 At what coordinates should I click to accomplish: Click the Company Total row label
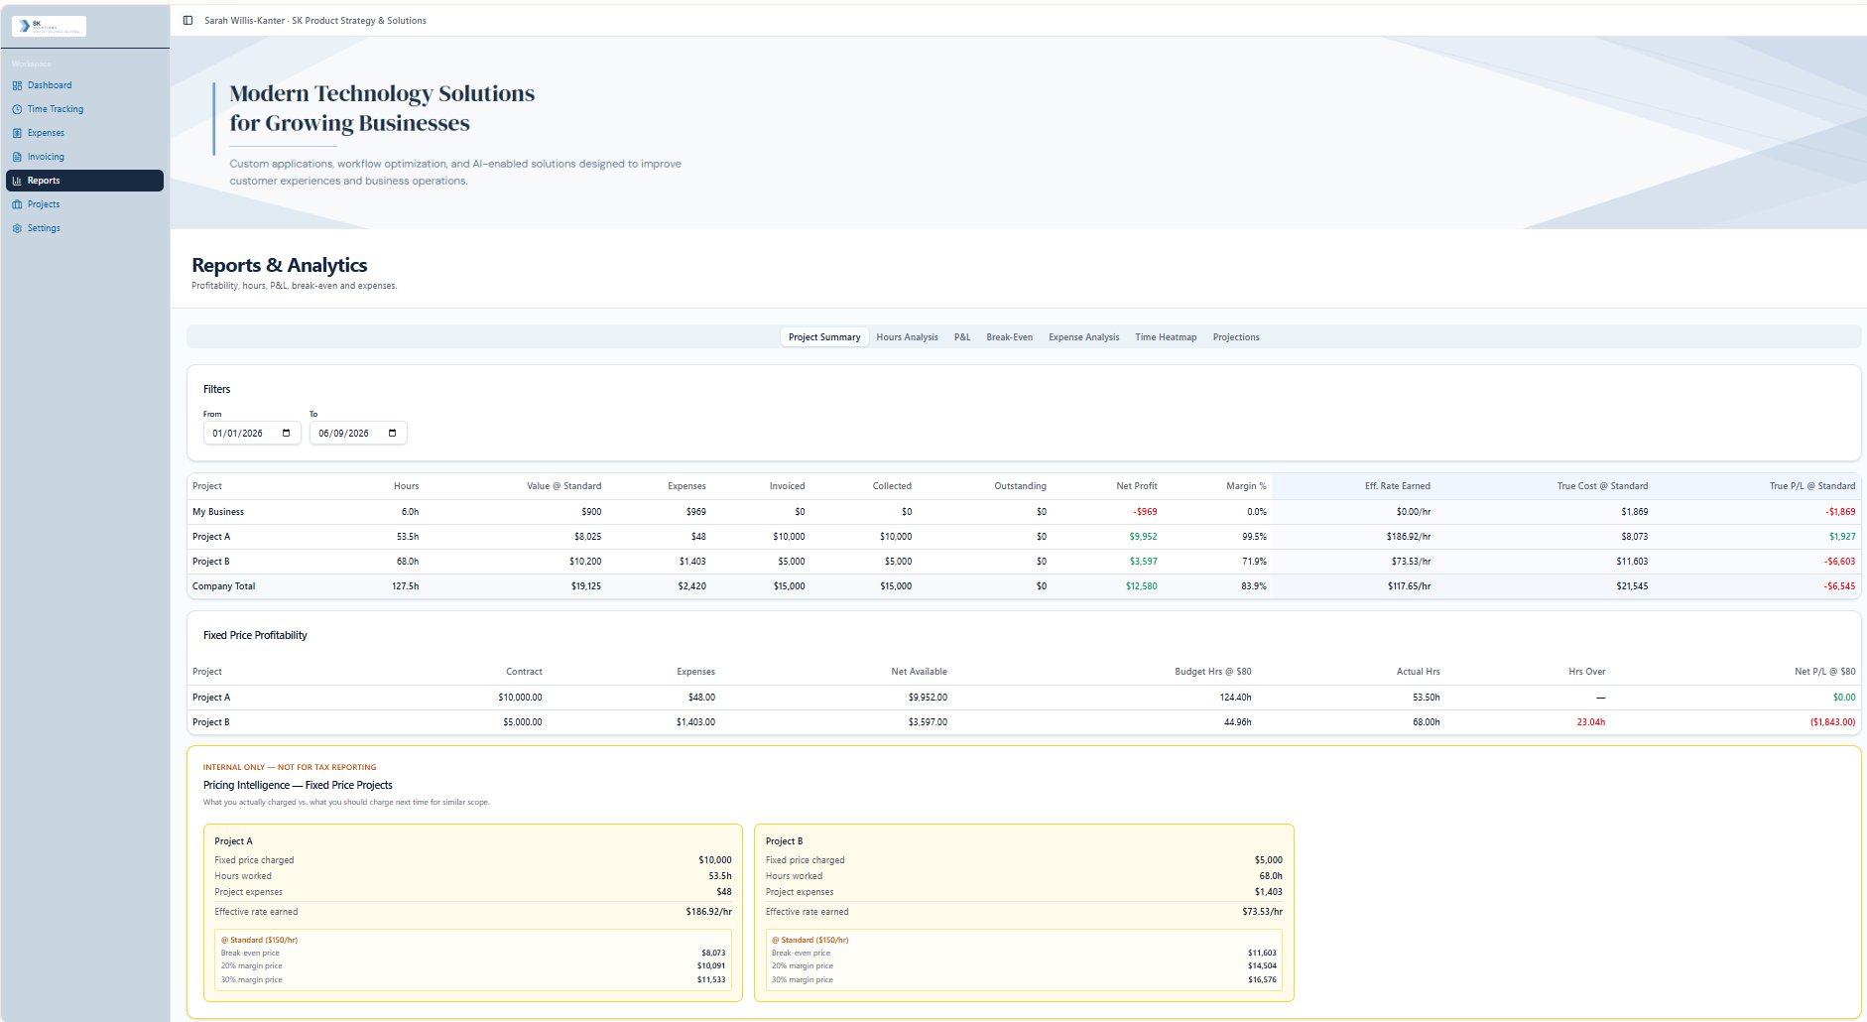tap(224, 586)
